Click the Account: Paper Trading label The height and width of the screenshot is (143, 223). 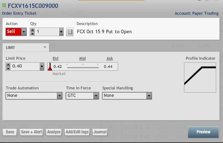(x=197, y=13)
